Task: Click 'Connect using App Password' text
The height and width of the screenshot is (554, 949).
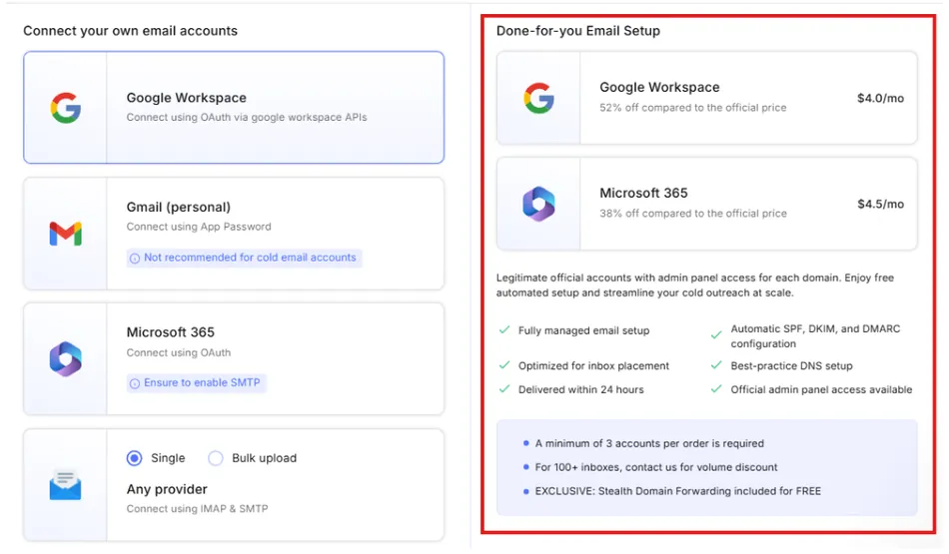Action: 199,227
